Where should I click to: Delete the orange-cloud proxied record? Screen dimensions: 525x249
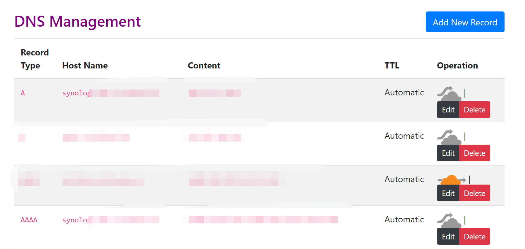tap(474, 193)
